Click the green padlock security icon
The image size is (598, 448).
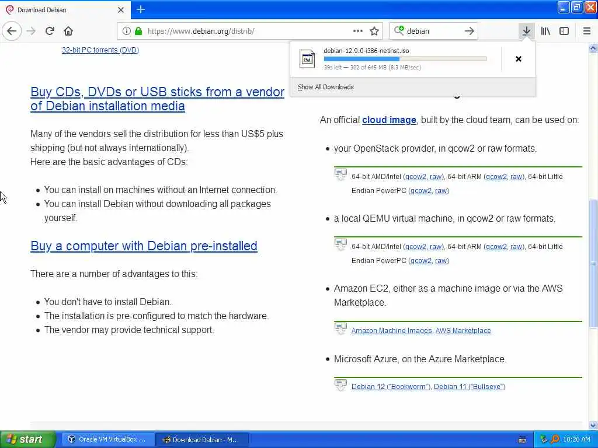point(138,32)
